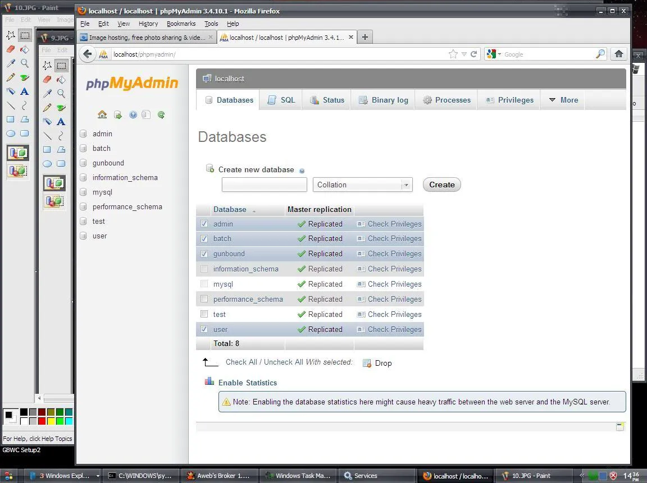Open the Firefox Bookmarks menu

point(181,24)
